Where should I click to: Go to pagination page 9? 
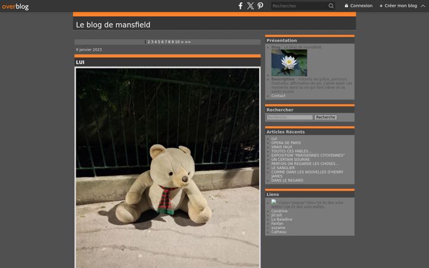pyautogui.click(x=173, y=42)
